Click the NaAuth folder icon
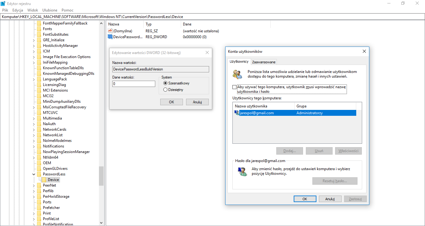 (39, 124)
